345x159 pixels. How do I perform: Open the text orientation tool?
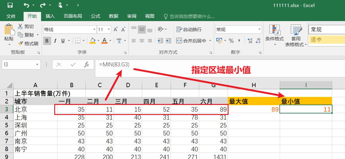pos(161,29)
